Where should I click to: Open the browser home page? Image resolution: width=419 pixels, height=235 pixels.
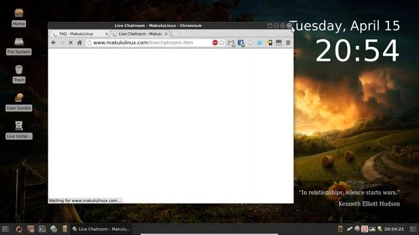[79, 42]
